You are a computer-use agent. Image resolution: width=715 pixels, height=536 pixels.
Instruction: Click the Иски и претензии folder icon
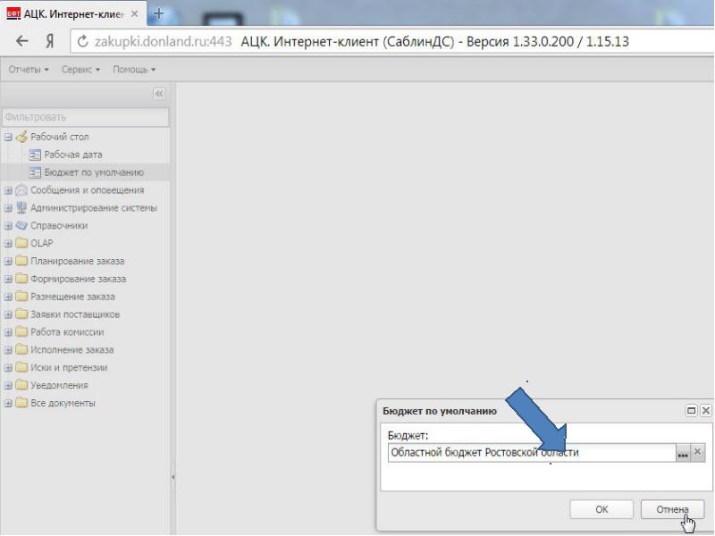(x=21, y=367)
